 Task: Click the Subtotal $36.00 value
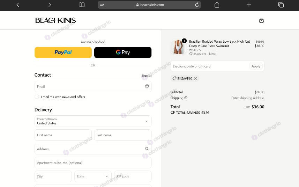point(260,92)
